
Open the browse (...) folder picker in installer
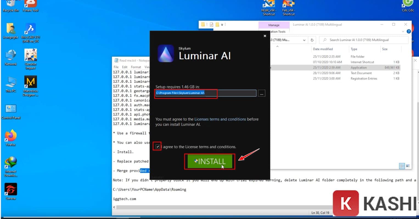pos(261,93)
